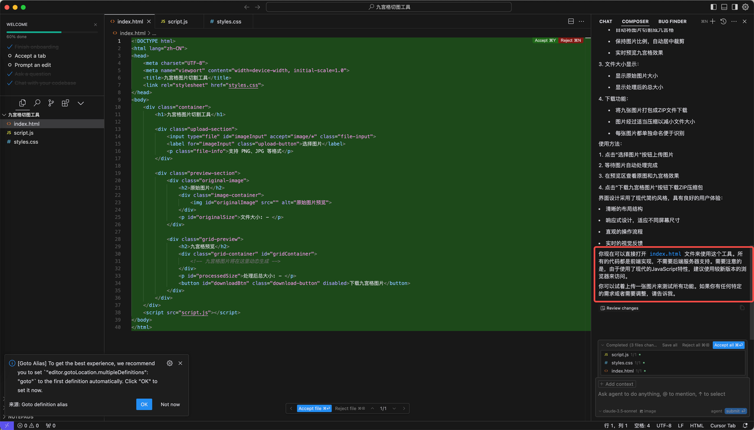
Task: Click the 'Accept all' button in composer
Action: (729, 345)
